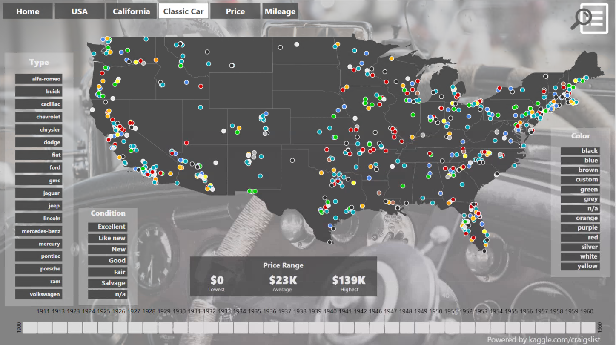616x345 pixels.
Task: Filter type by ram
Action: 39,282
